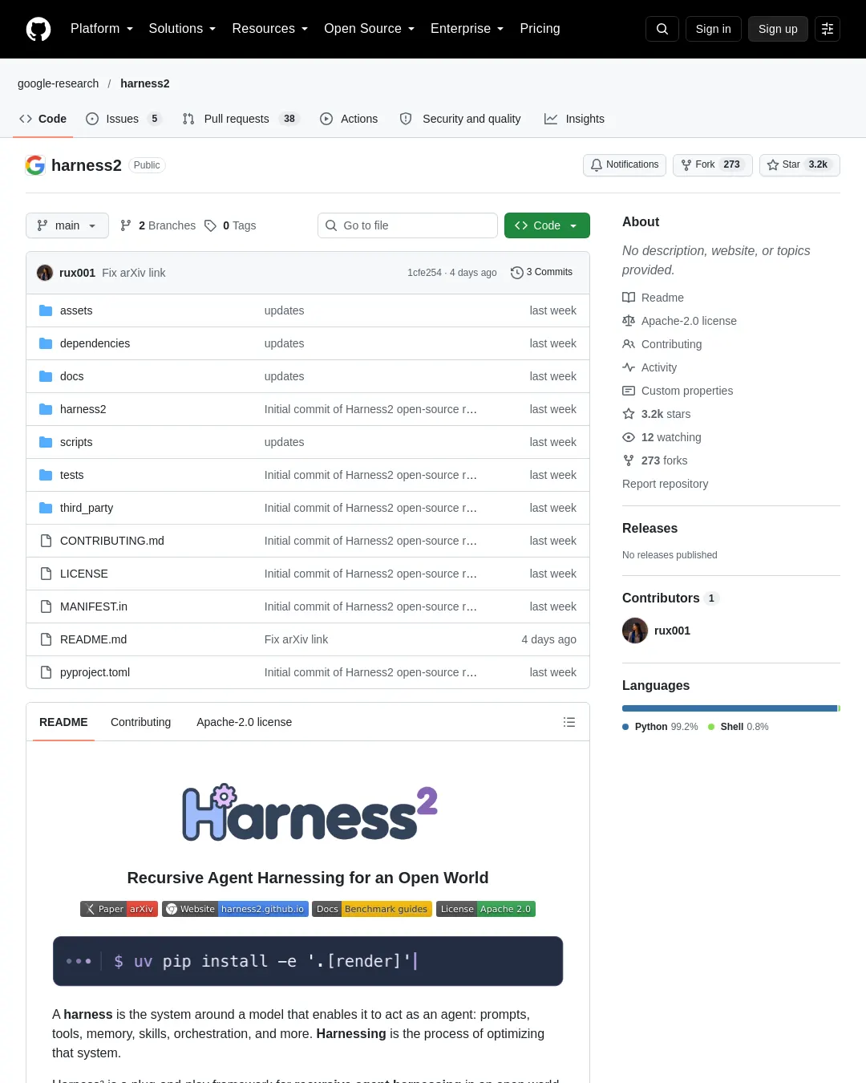Click the Sign up button

pyautogui.click(x=778, y=29)
